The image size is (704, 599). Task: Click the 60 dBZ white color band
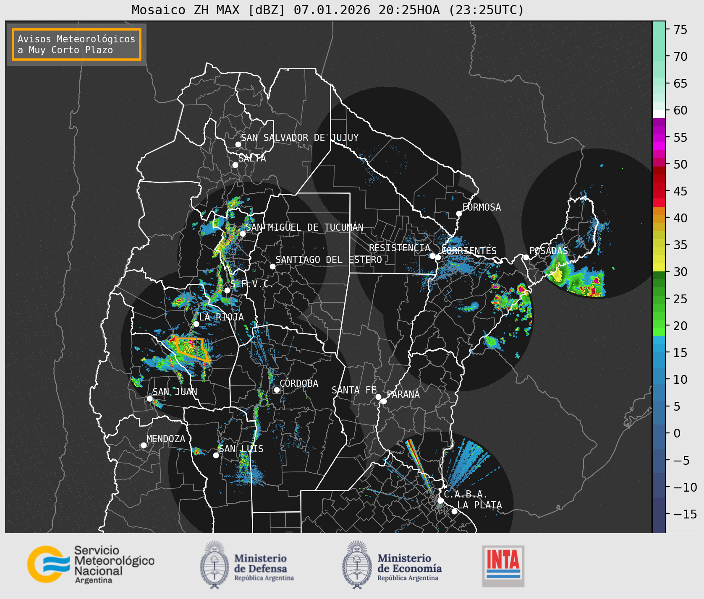click(659, 114)
